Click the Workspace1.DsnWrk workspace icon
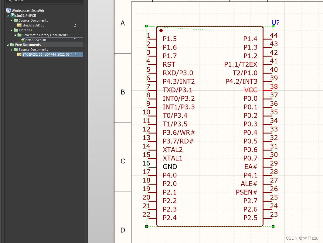The image size is (323, 243). [x=8, y=11]
